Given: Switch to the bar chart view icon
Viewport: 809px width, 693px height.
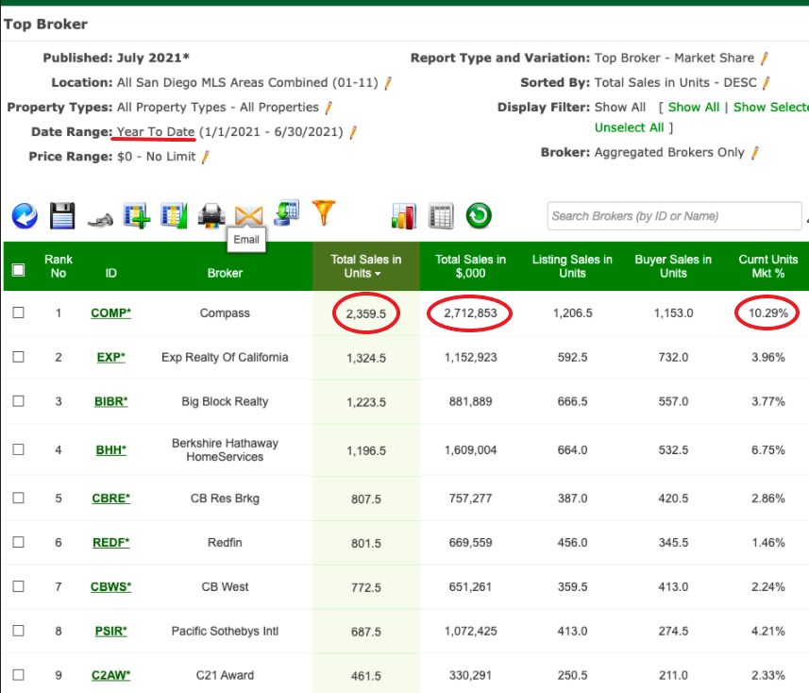Looking at the screenshot, I should [x=404, y=215].
